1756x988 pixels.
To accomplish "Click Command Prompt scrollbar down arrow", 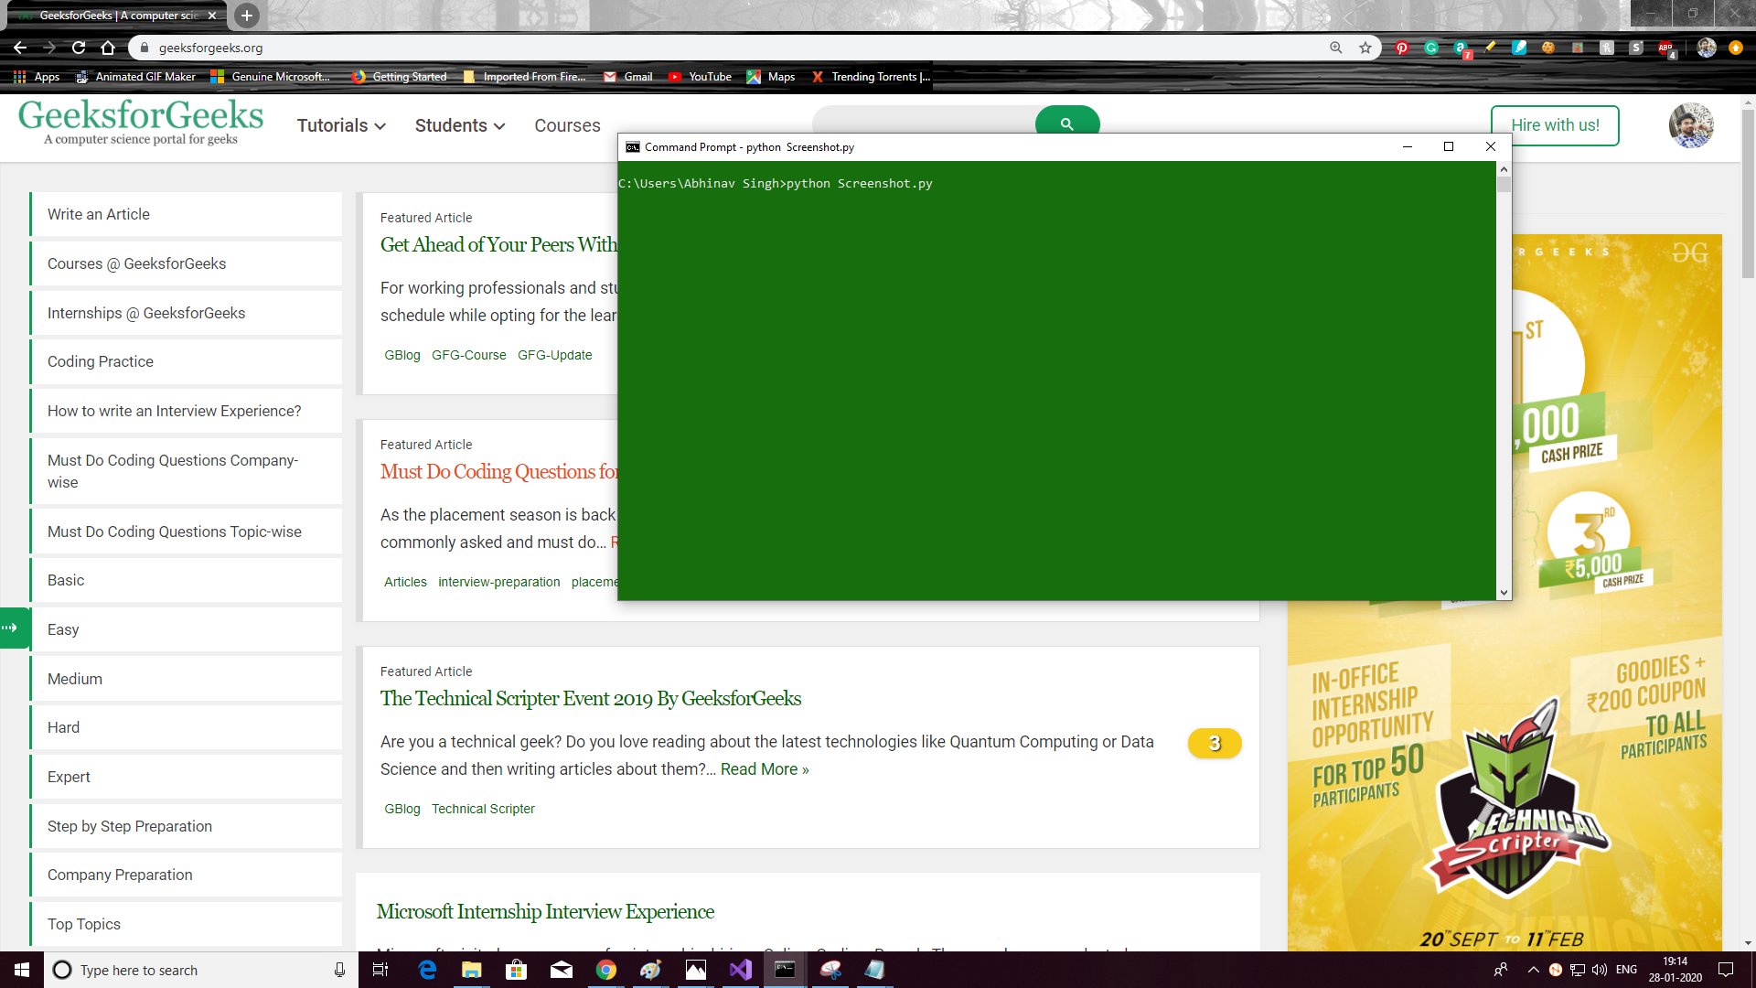I will pyautogui.click(x=1504, y=593).
